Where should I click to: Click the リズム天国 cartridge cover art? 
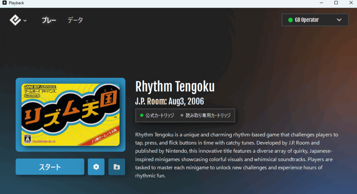point(70,115)
